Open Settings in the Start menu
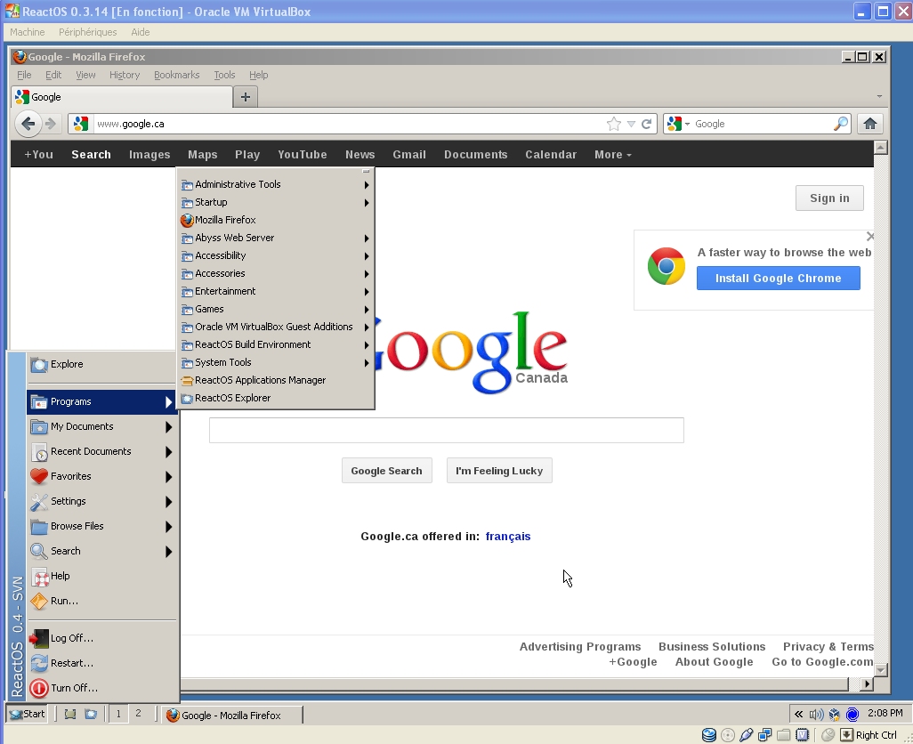This screenshot has height=744, width=913. pos(102,501)
